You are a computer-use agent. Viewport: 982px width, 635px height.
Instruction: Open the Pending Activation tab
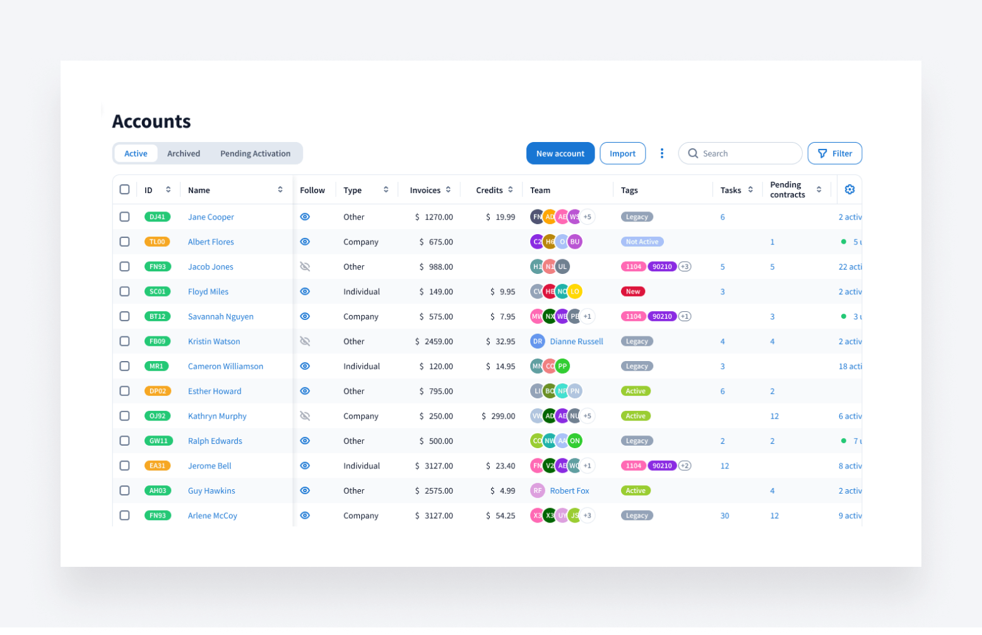pos(255,153)
